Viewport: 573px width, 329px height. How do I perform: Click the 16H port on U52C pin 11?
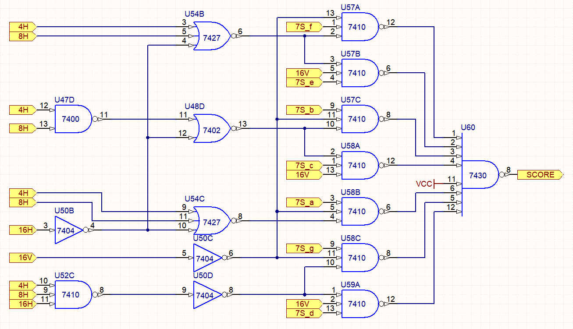(23, 304)
